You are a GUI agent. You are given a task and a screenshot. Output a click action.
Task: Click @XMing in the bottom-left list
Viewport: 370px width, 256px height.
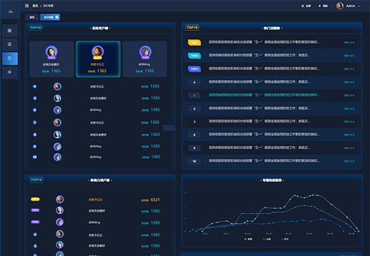click(94, 222)
